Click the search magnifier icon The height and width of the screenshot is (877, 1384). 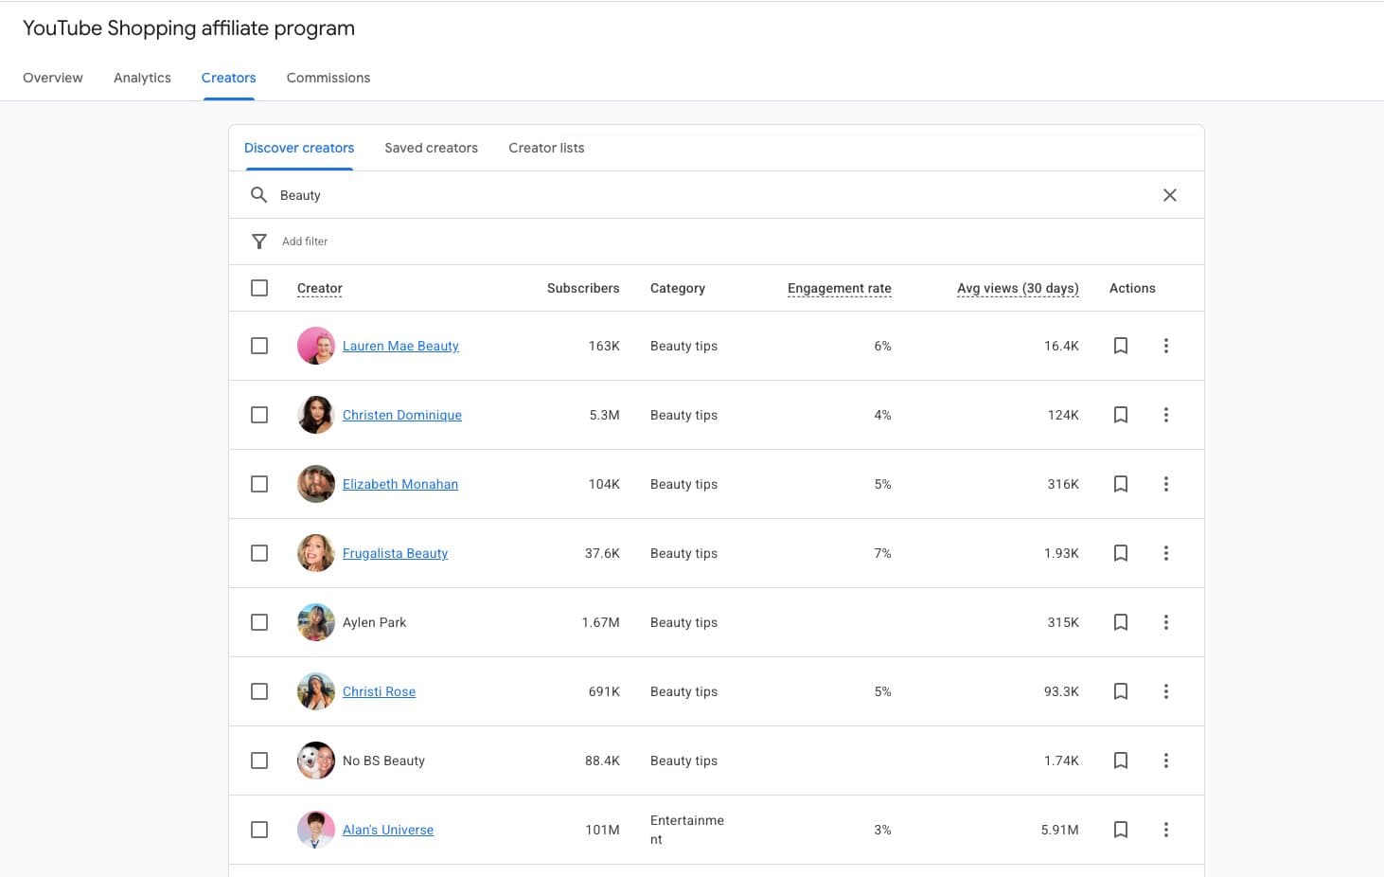(258, 195)
